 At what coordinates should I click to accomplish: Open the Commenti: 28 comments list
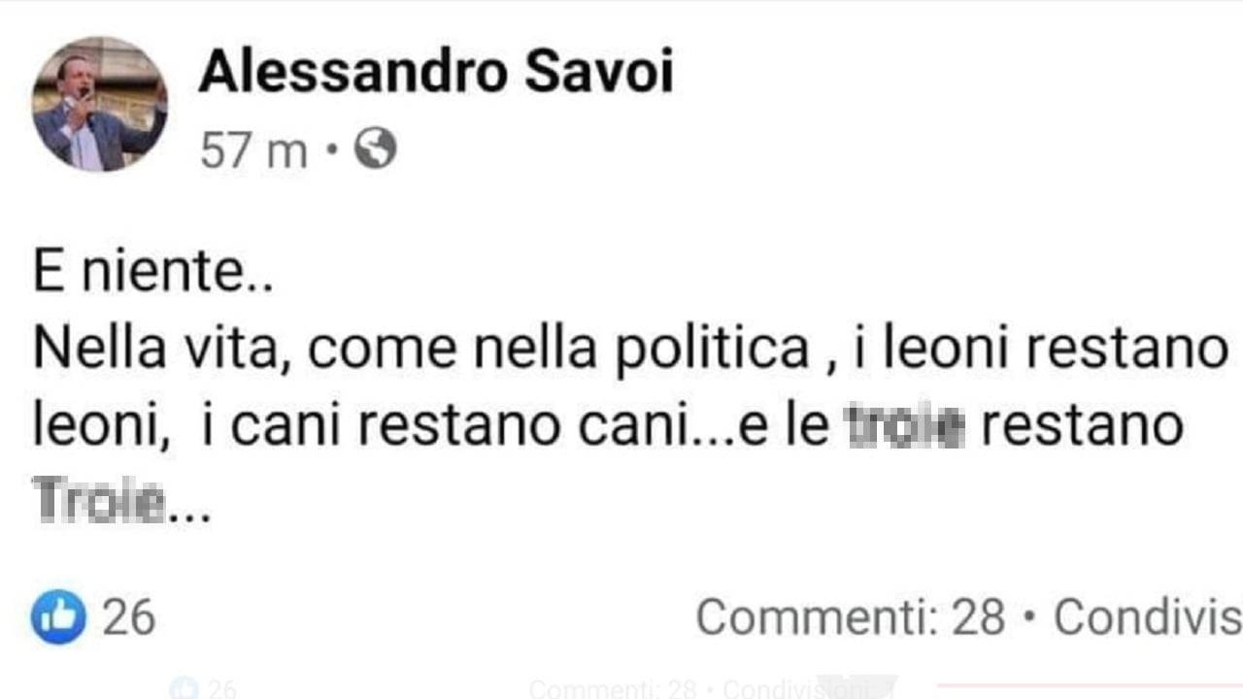coord(850,617)
